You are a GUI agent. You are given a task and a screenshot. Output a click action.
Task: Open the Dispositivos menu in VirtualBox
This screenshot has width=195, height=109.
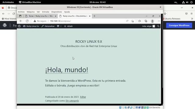pos(56,12)
